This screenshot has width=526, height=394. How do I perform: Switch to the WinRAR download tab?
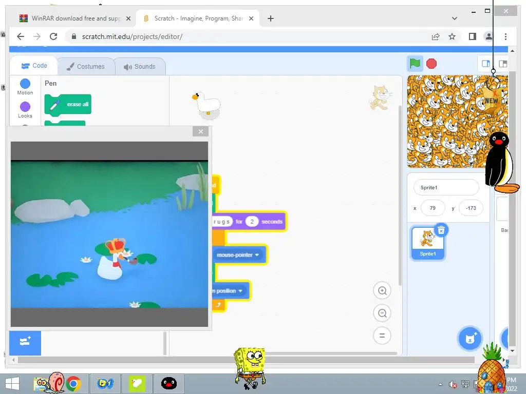pos(76,18)
